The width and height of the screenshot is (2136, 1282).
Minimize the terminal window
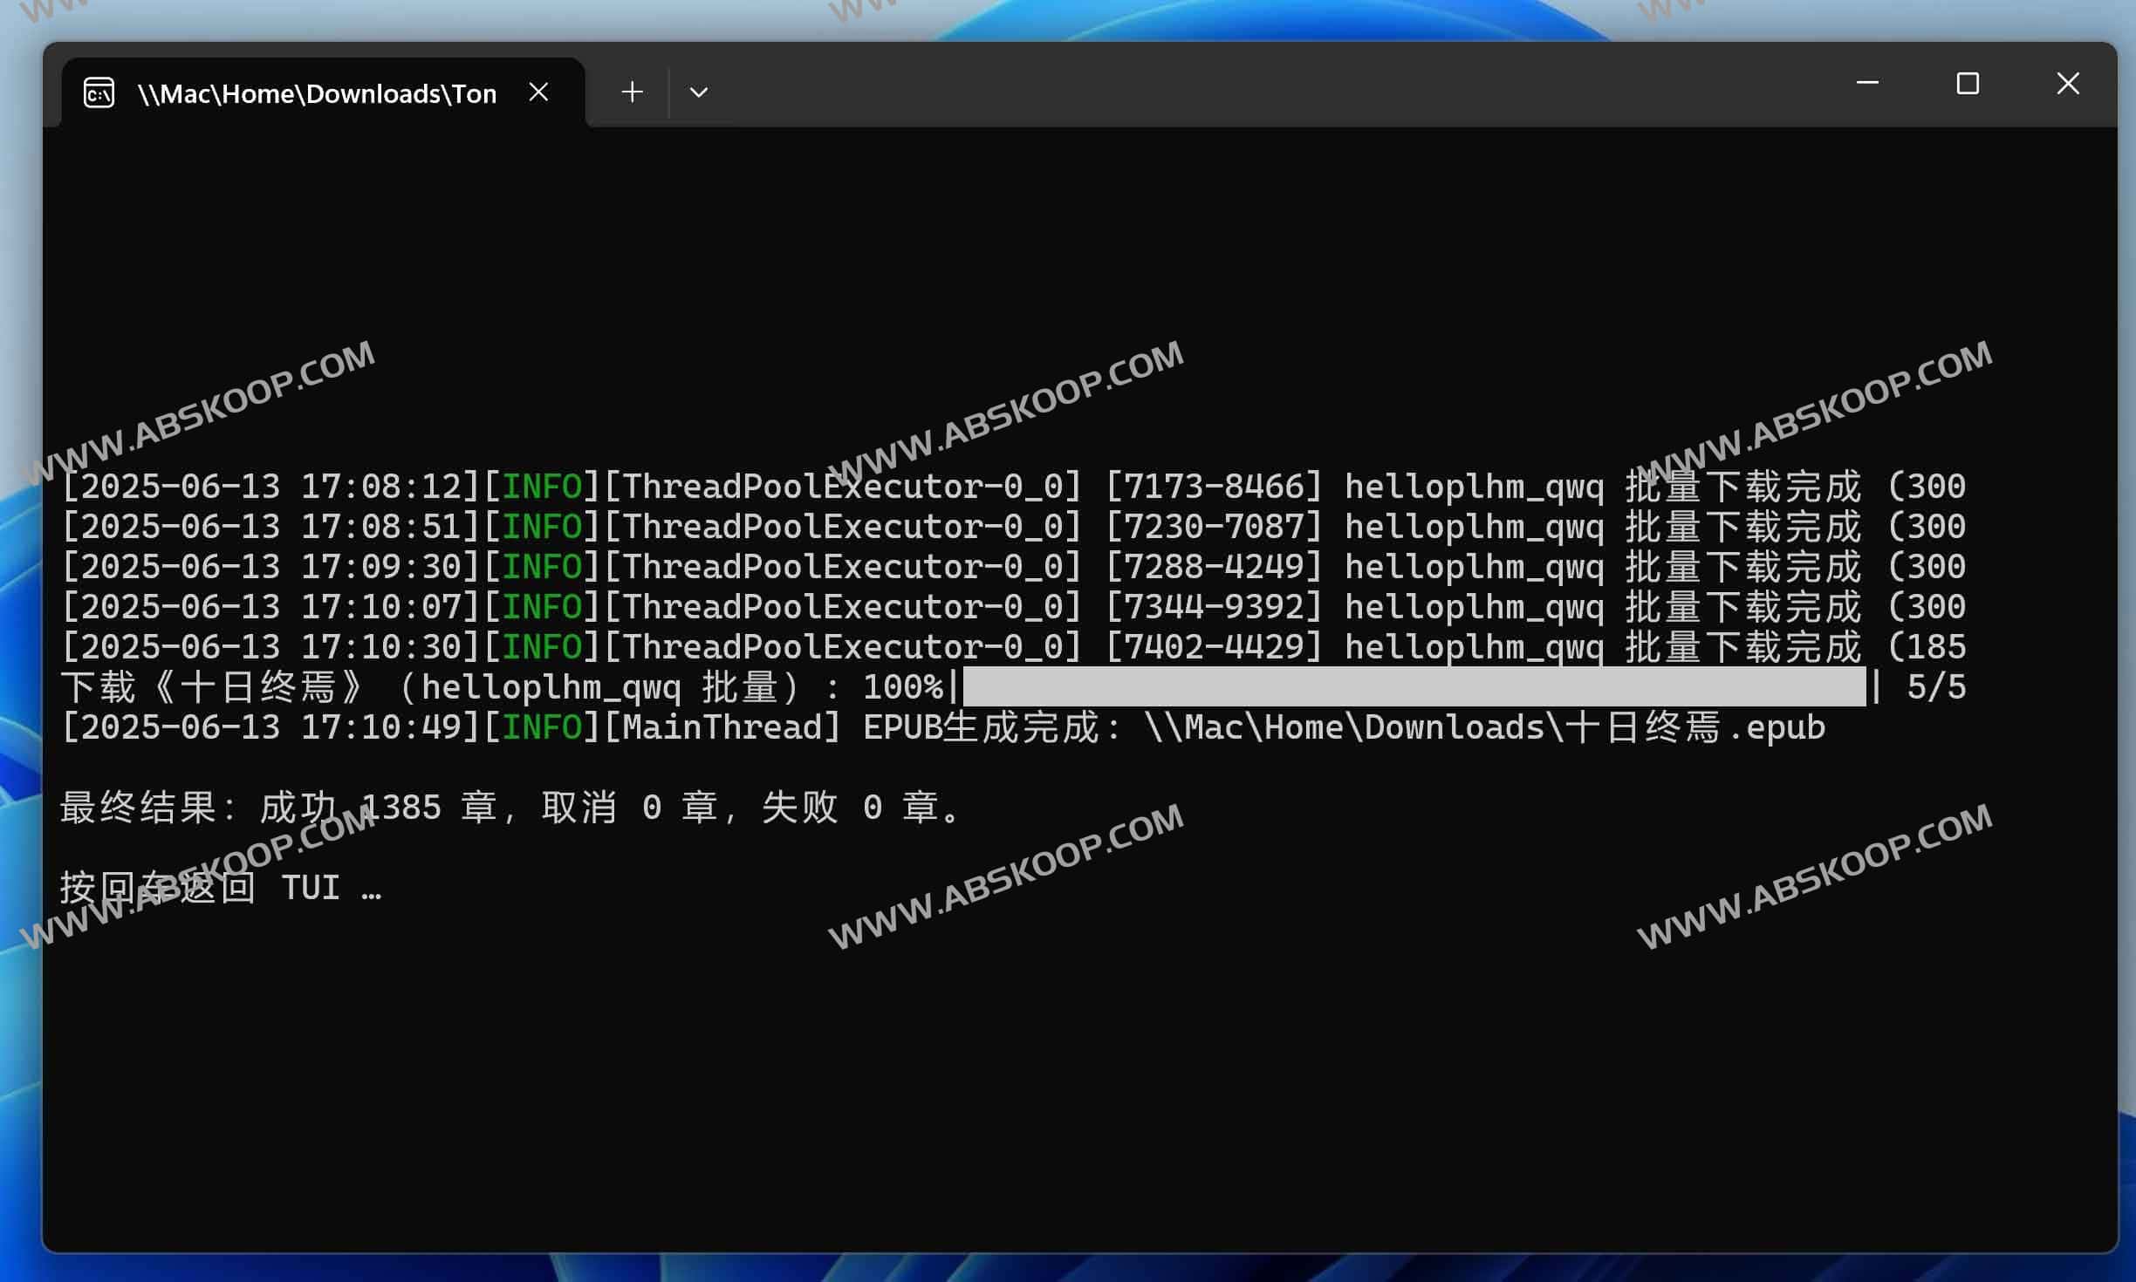tap(1867, 84)
